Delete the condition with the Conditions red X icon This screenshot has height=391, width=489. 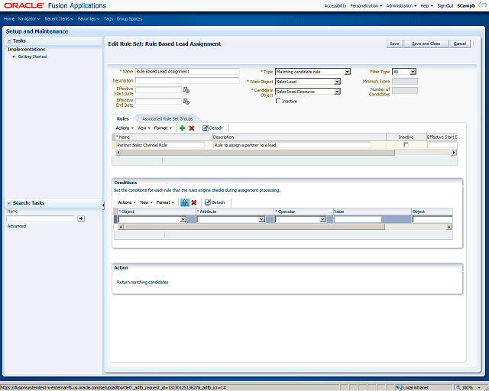click(x=194, y=202)
